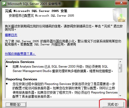
Task: Click the 完成 Microsoft SQL Server 2005 安装 heading
Action: [x=36, y=11]
